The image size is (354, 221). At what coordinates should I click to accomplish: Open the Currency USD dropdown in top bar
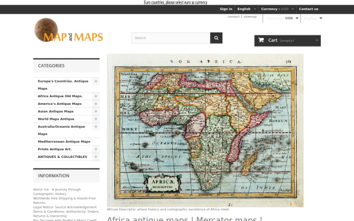click(x=277, y=9)
